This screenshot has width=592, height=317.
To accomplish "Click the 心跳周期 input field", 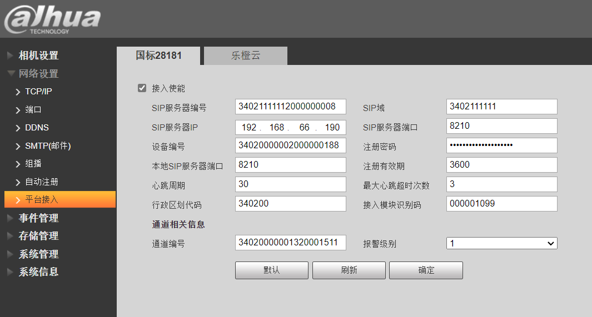I will 290,184.
